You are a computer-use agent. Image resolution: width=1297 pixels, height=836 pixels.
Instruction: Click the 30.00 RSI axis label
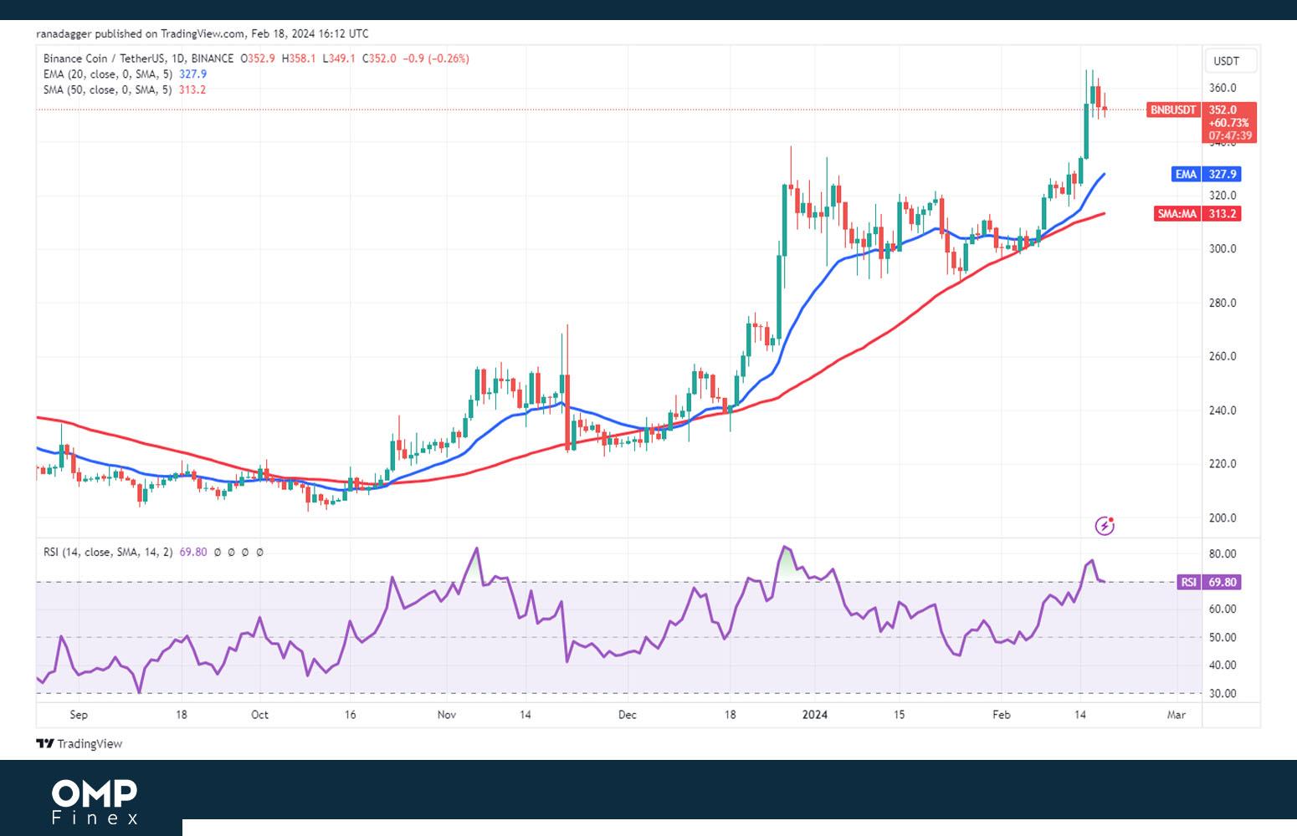pyautogui.click(x=1223, y=693)
